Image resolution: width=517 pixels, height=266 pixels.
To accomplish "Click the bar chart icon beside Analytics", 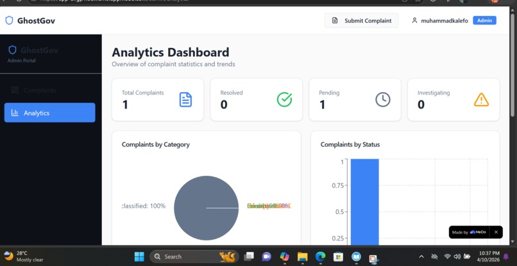I will click(x=15, y=113).
